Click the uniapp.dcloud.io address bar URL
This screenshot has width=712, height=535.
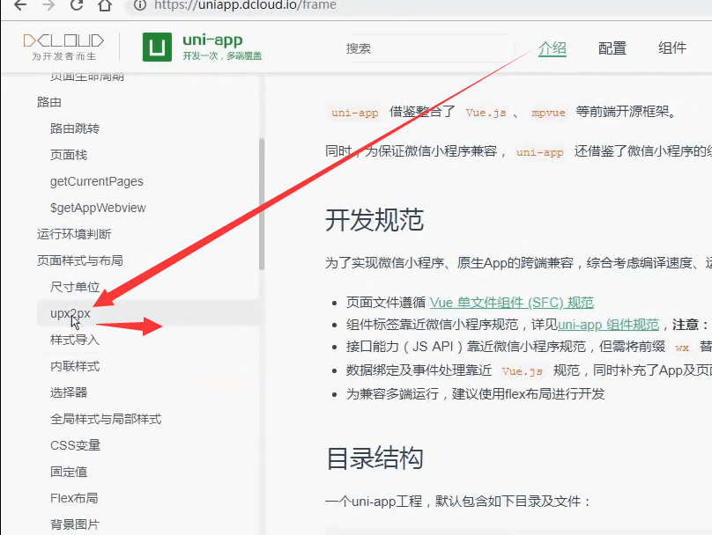(245, 5)
